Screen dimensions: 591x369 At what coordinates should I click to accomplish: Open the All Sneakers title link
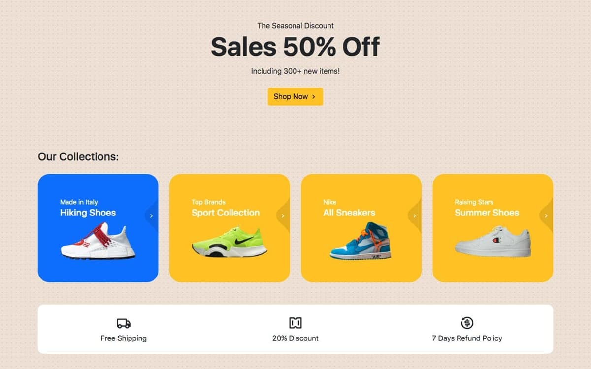(x=349, y=213)
